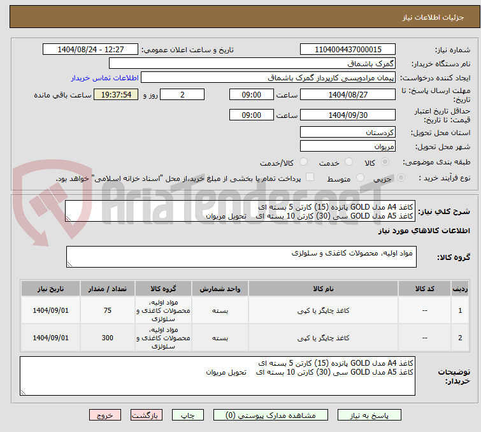
Task: Click the چاپ print button
Action: (188, 415)
